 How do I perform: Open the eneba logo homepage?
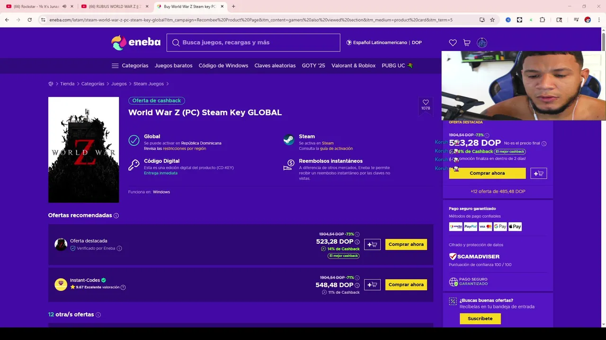pyautogui.click(x=136, y=42)
